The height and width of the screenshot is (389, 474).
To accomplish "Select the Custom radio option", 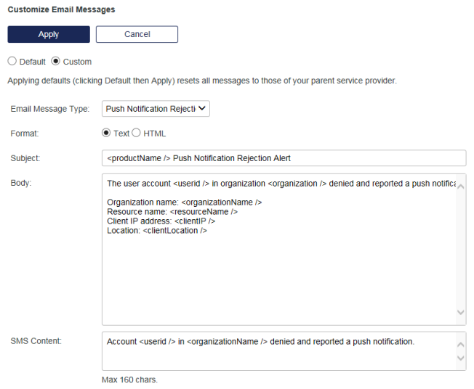I will coord(55,62).
